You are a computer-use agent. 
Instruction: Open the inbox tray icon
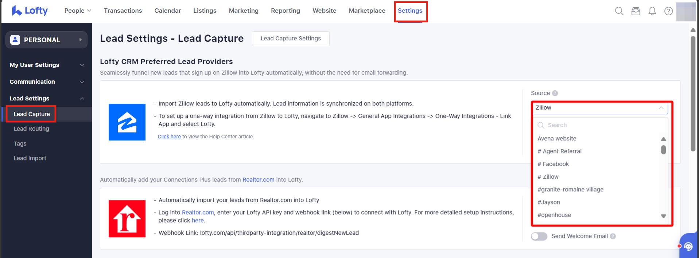[x=636, y=11]
